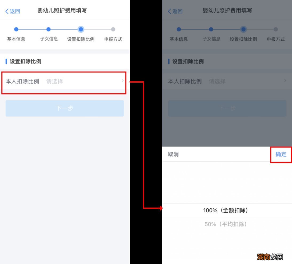Click the step progress line between dots
The height and width of the screenshot is (264, 292).
click(32, 29)
